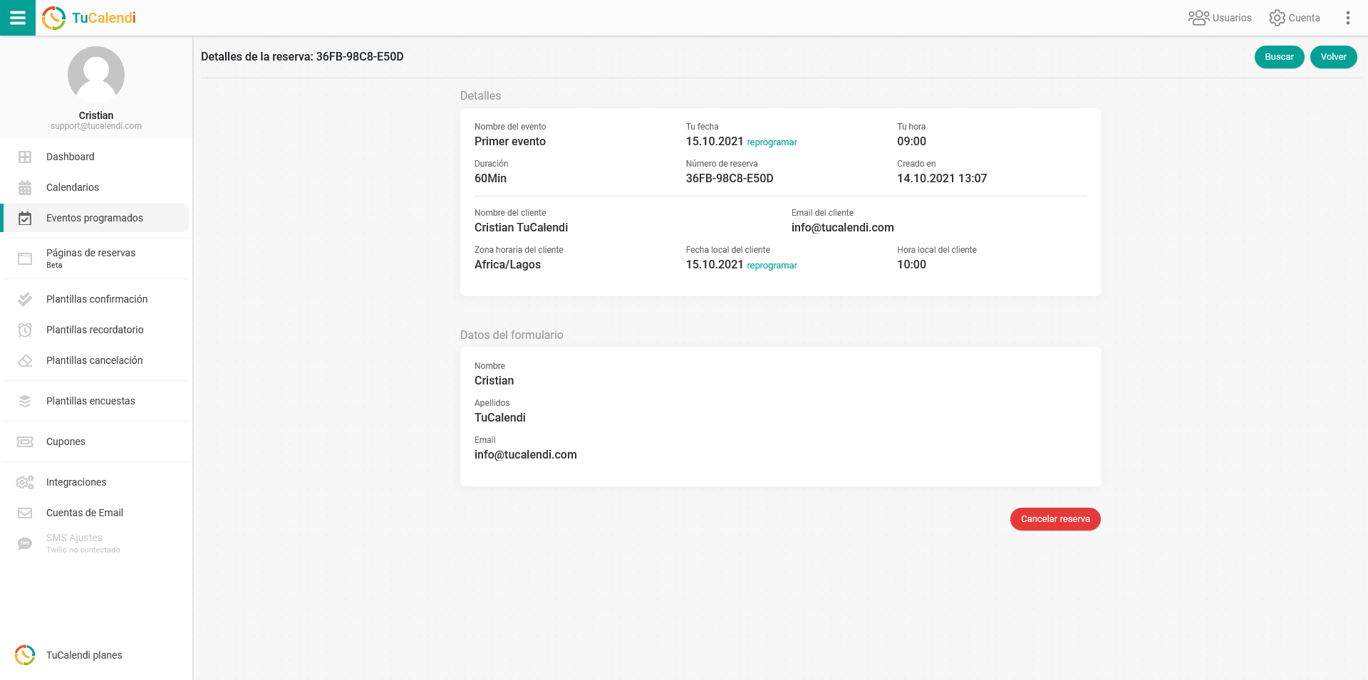This screenshot has width=1368, height=680.
Task: Click the Buscar button
Action: 1279,57
